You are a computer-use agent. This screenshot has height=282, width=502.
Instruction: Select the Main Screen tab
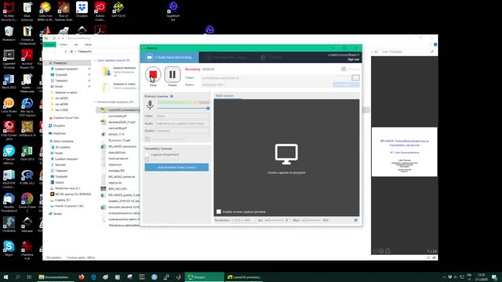click(225, 96)
